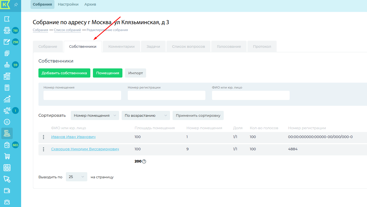Click the help question mark next to 200
Image resolution: width=367 pixels, height=207 pixels.
click(x=144, y=161)
